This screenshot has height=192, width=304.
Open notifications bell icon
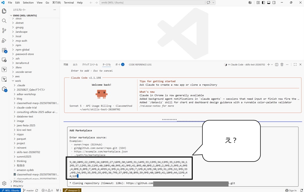coord(301,190)
